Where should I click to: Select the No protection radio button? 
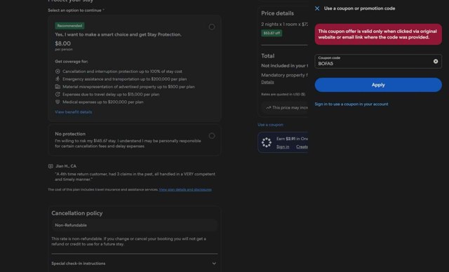tap(212, 136)
